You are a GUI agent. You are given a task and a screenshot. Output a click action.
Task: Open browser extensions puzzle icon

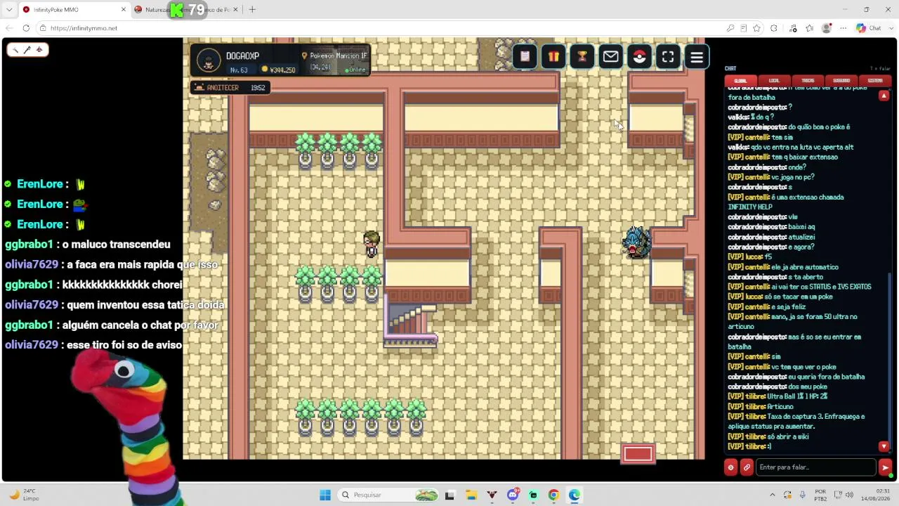pyautogui.click(x=773, y=28)
